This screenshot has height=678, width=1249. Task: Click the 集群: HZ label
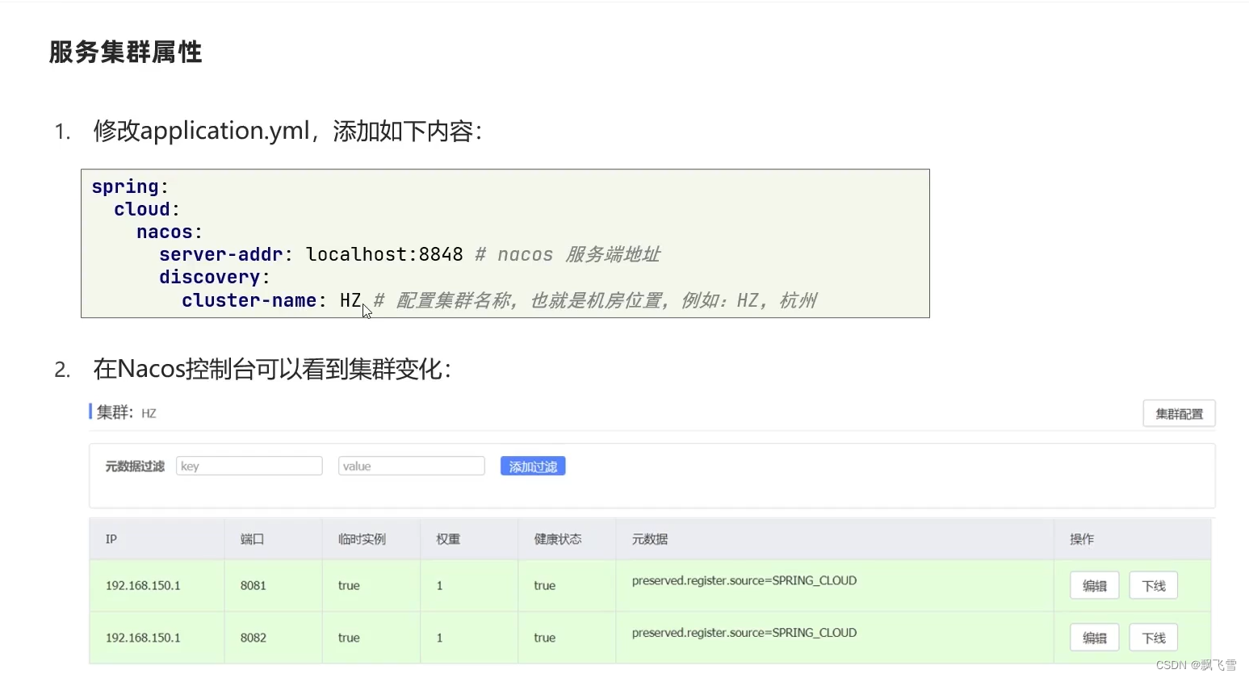(x=126, y=412)
